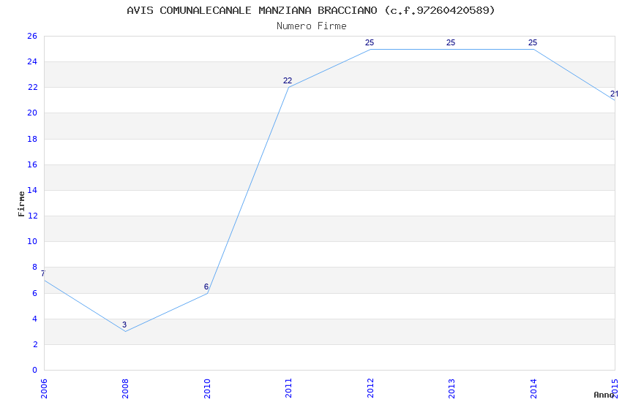622x402 pixels.
Task: Click the y-axis label 'Firme'
Action: coord(21,204)
